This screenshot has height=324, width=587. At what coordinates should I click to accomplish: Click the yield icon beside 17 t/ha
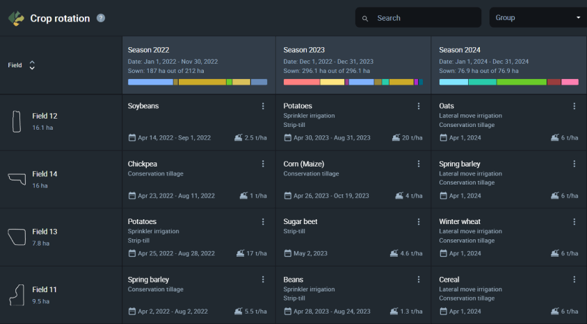point(240,253)
